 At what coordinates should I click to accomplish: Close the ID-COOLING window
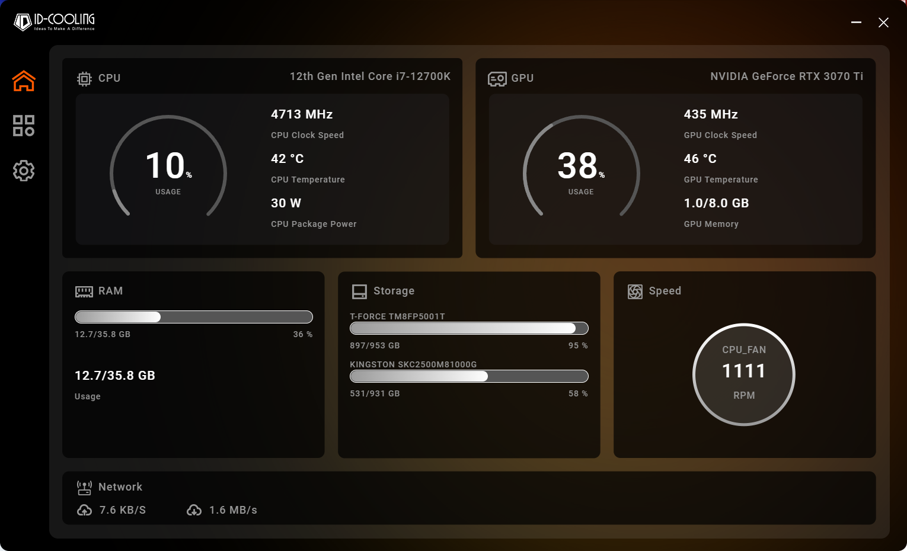(883, 23)
